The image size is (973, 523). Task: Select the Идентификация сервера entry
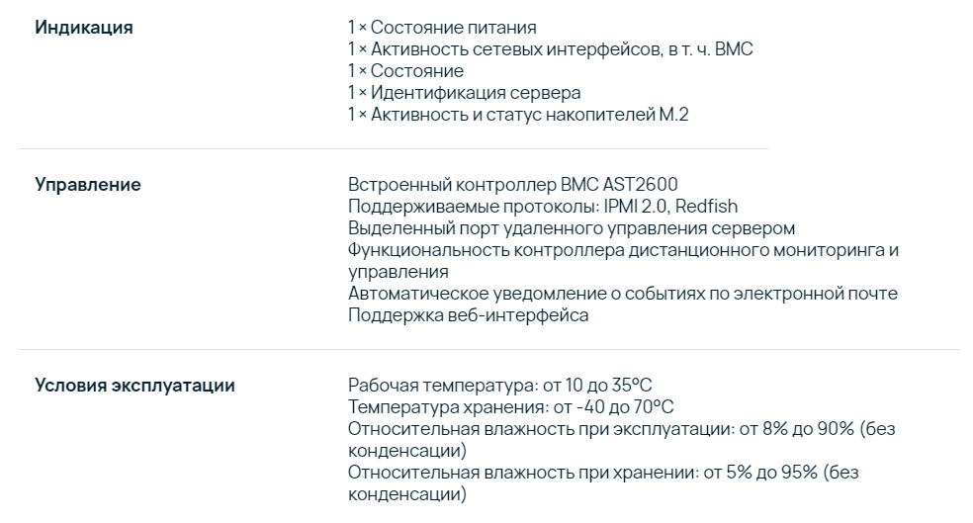pyautogui.click(x=464, y=93)
